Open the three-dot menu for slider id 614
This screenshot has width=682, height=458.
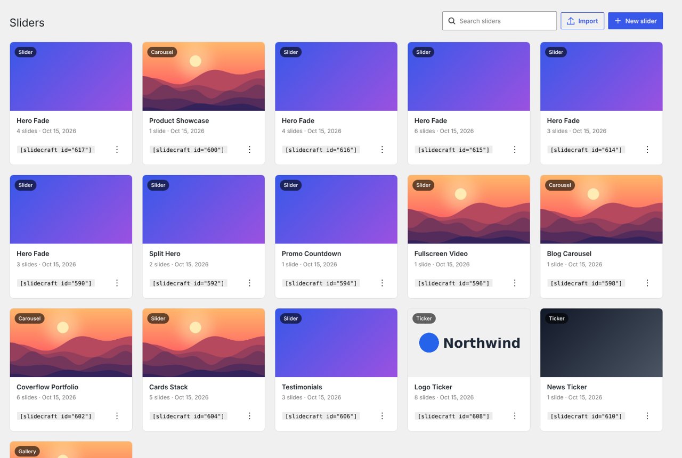coord(647,150)
